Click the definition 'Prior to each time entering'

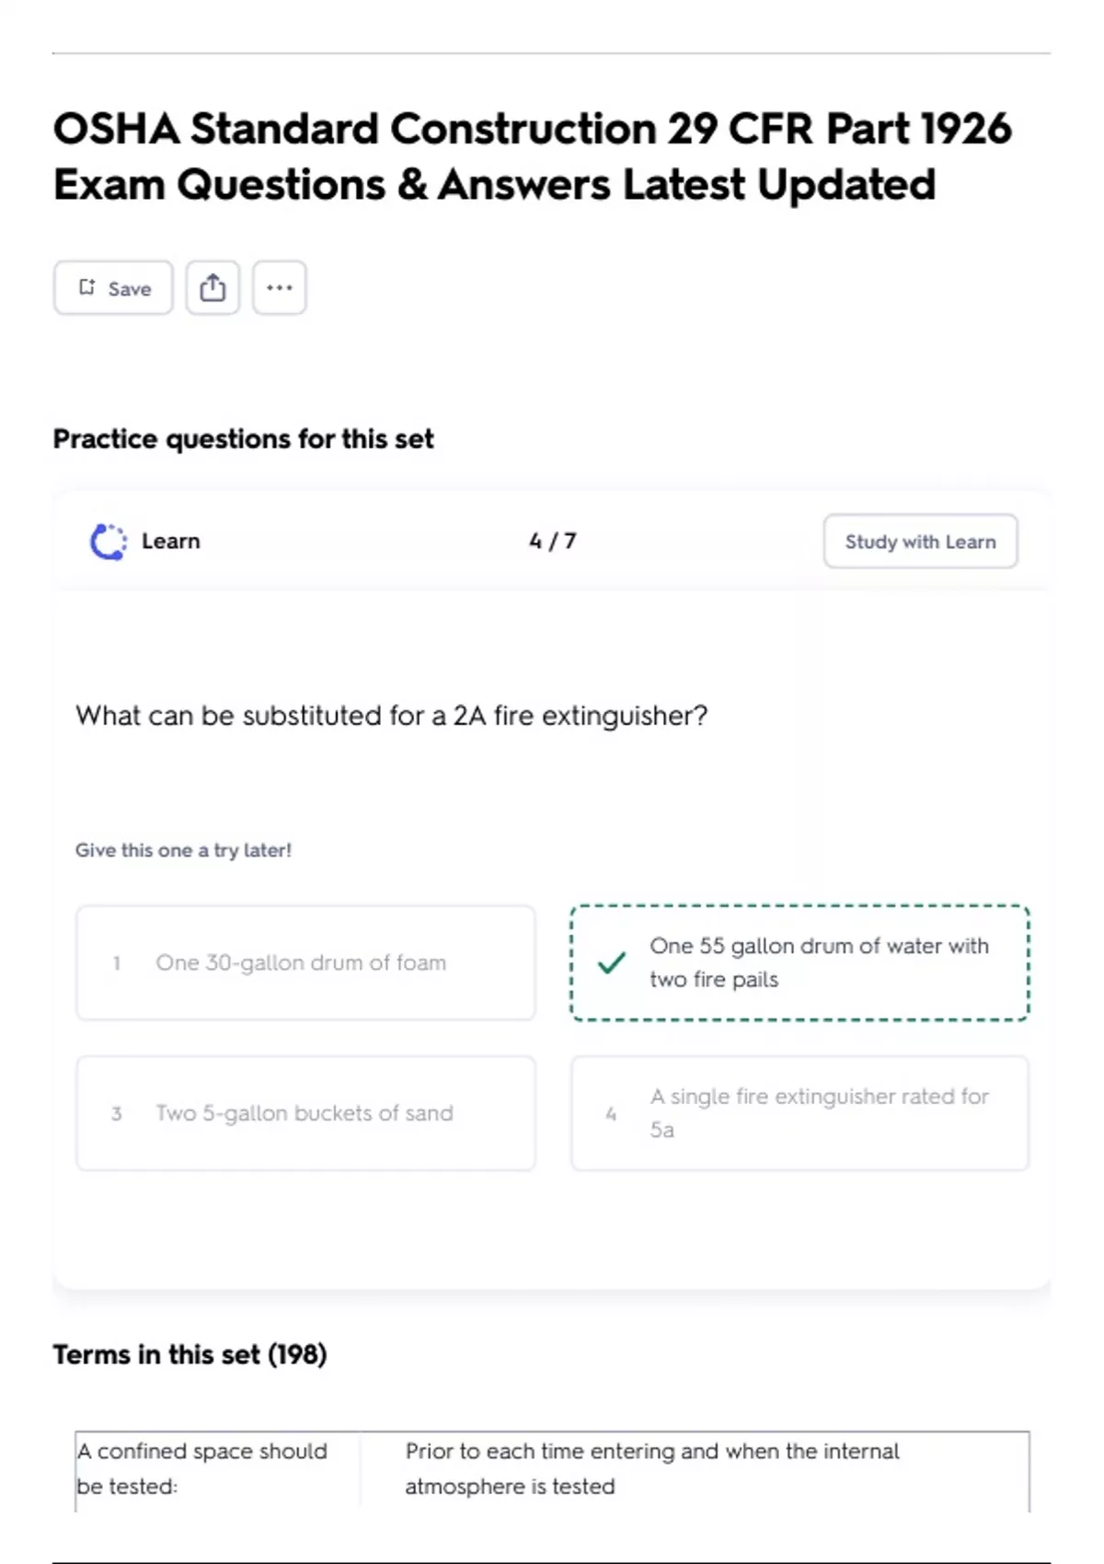(651, 1468)
